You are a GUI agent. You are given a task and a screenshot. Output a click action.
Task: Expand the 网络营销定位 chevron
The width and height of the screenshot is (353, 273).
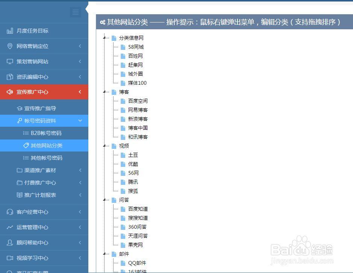80,46
